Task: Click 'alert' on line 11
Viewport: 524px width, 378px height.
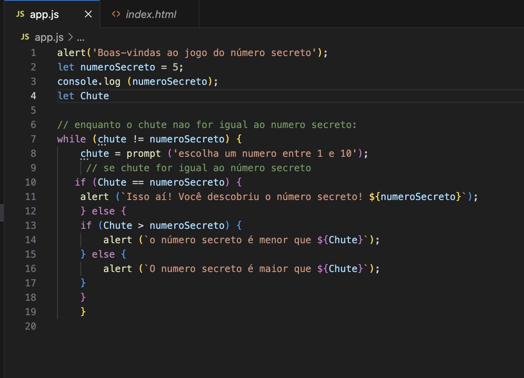Action: coord(94,197)
